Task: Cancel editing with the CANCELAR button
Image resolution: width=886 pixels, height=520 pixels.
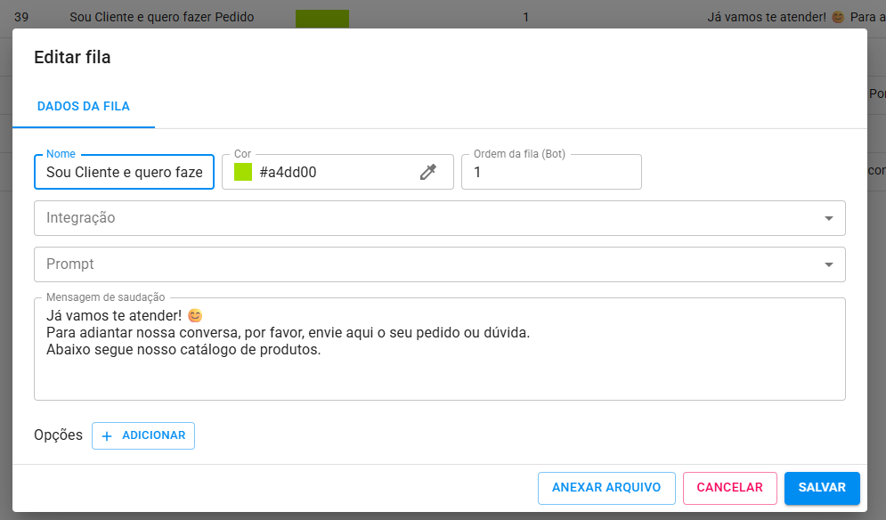Action: click(x=729, y=488)
